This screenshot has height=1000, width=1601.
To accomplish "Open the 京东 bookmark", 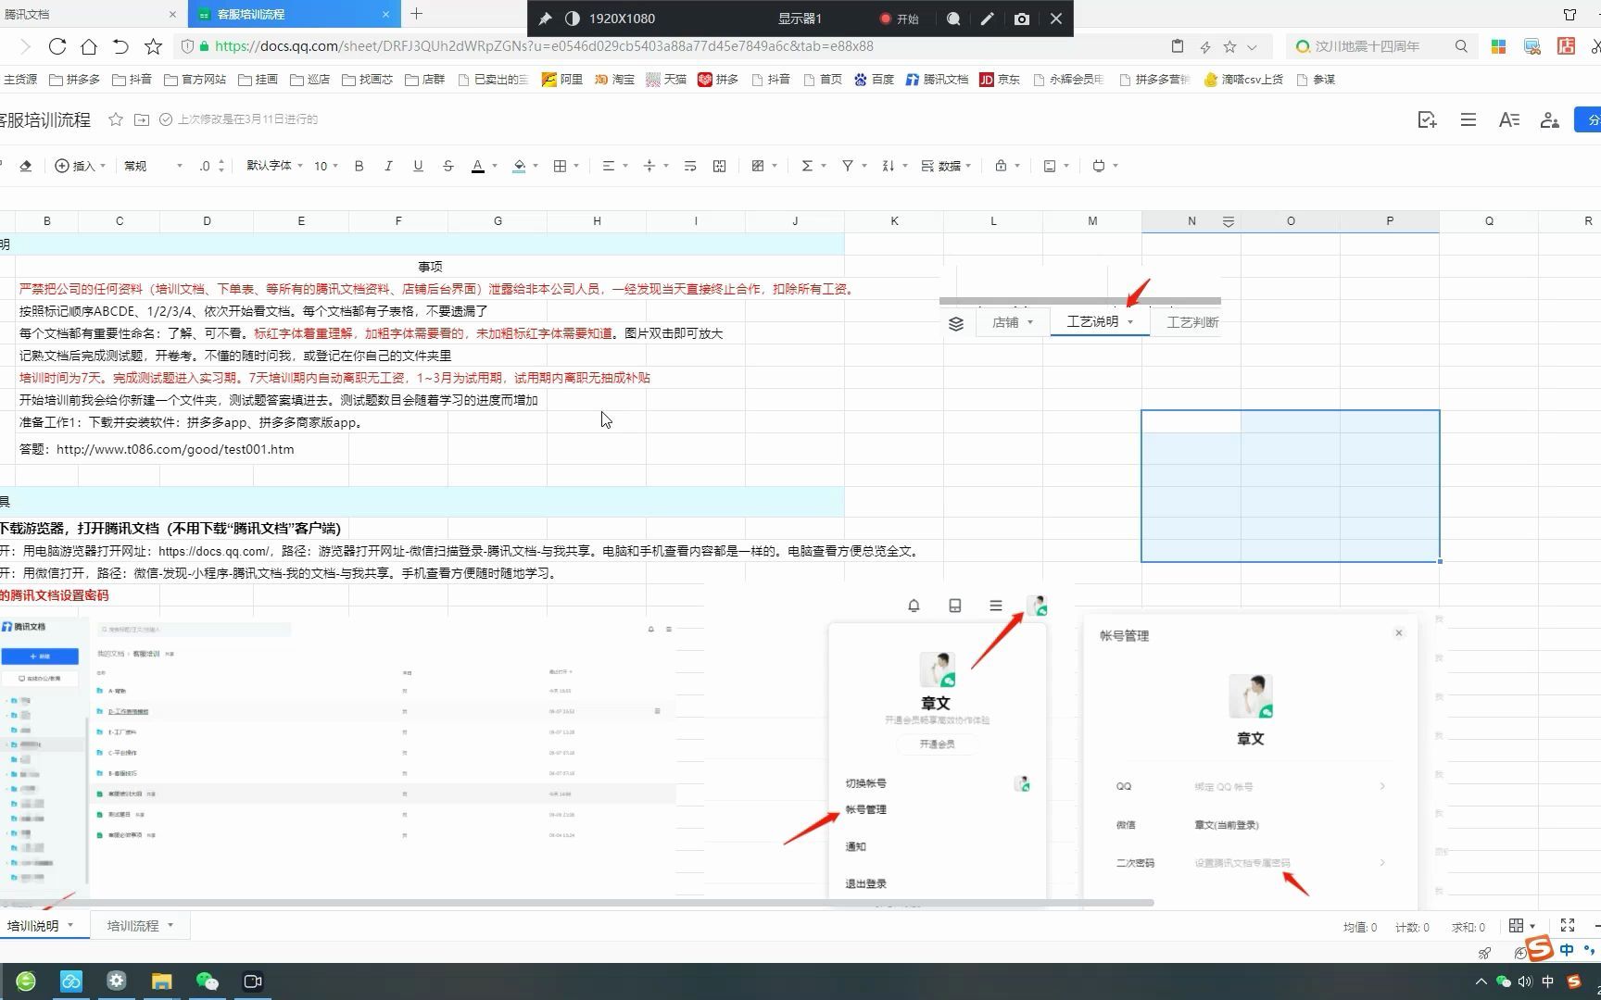I will click(x=1000, y=80).
